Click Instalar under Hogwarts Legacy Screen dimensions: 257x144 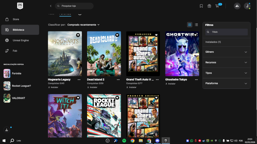click(x=54, y=87)
